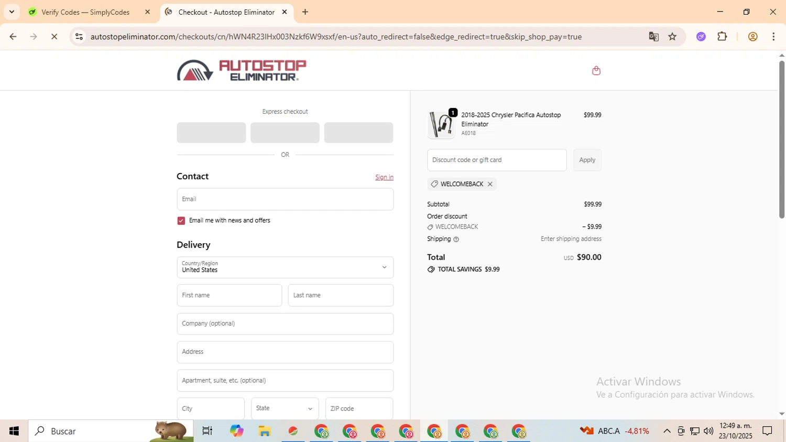Focus the Company (optional) field
The image size is (786, 442).
[x=285, y=324]
